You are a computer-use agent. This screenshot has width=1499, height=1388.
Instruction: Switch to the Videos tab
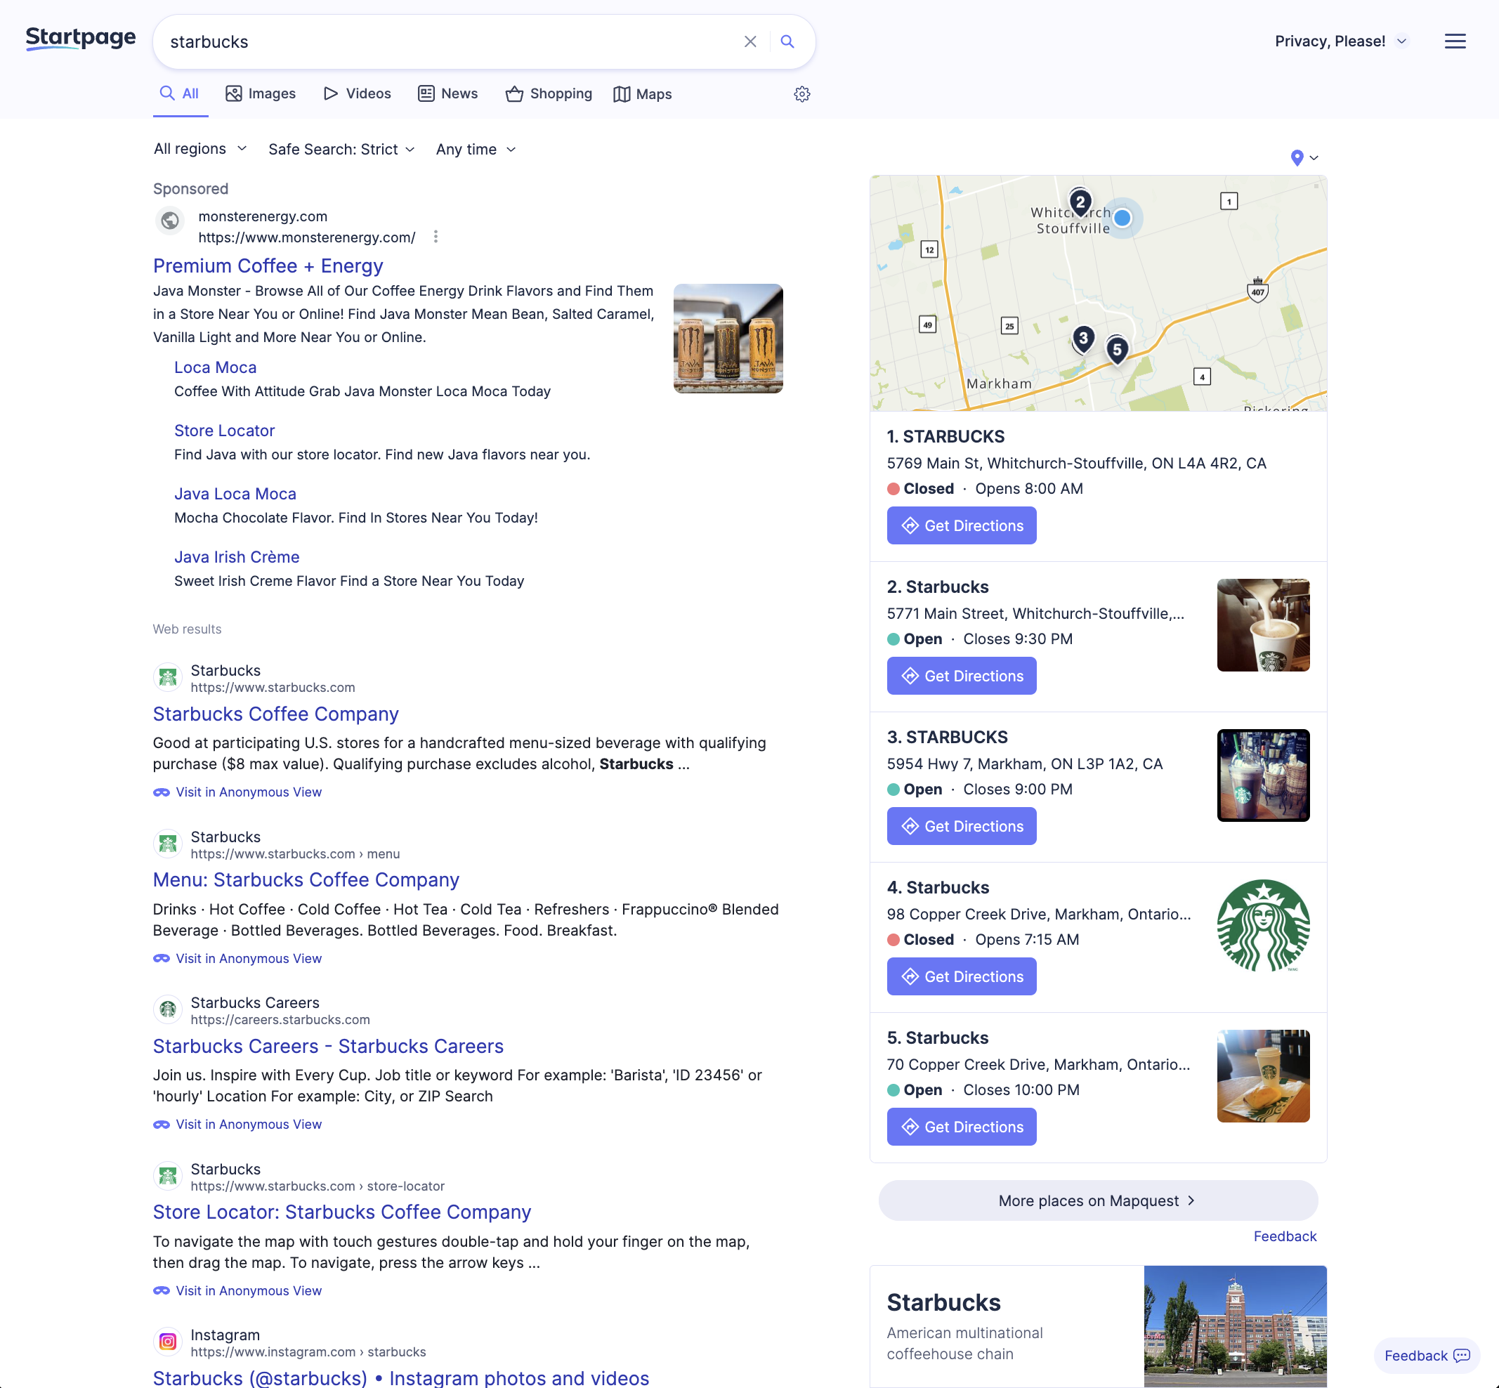(358, 94)
